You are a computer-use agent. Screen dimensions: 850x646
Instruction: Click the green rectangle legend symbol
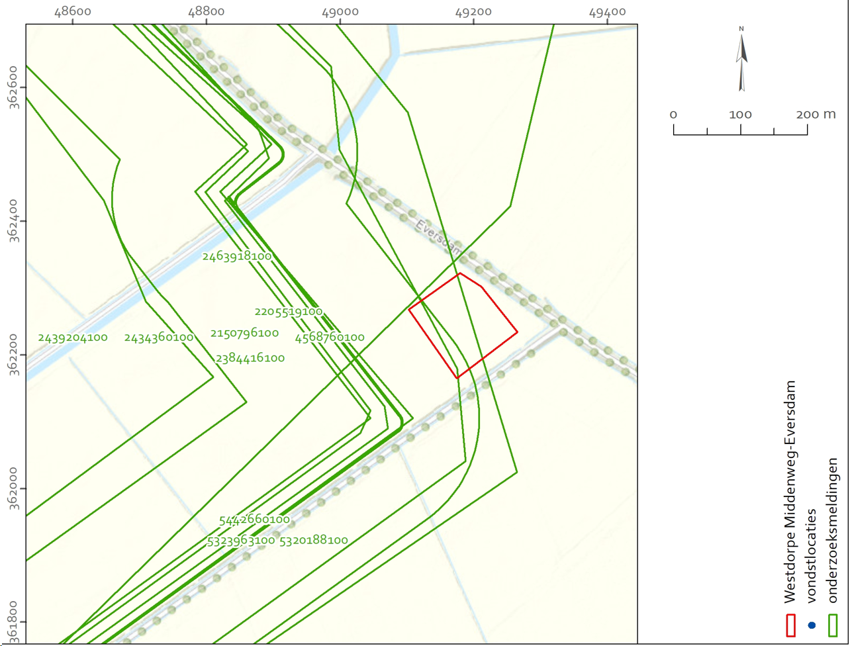click(x=834, y=624)
